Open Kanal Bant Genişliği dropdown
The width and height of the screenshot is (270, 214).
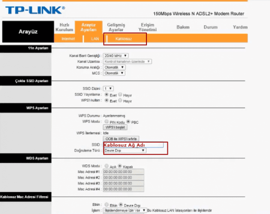(x=116, y=56)
